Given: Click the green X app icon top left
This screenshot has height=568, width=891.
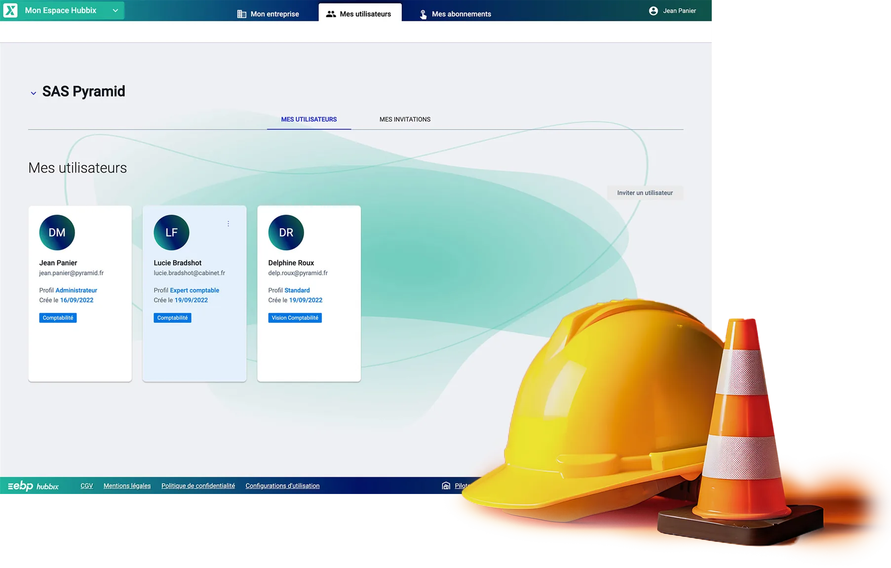Looking at the screenshot, I should point(10,10).
